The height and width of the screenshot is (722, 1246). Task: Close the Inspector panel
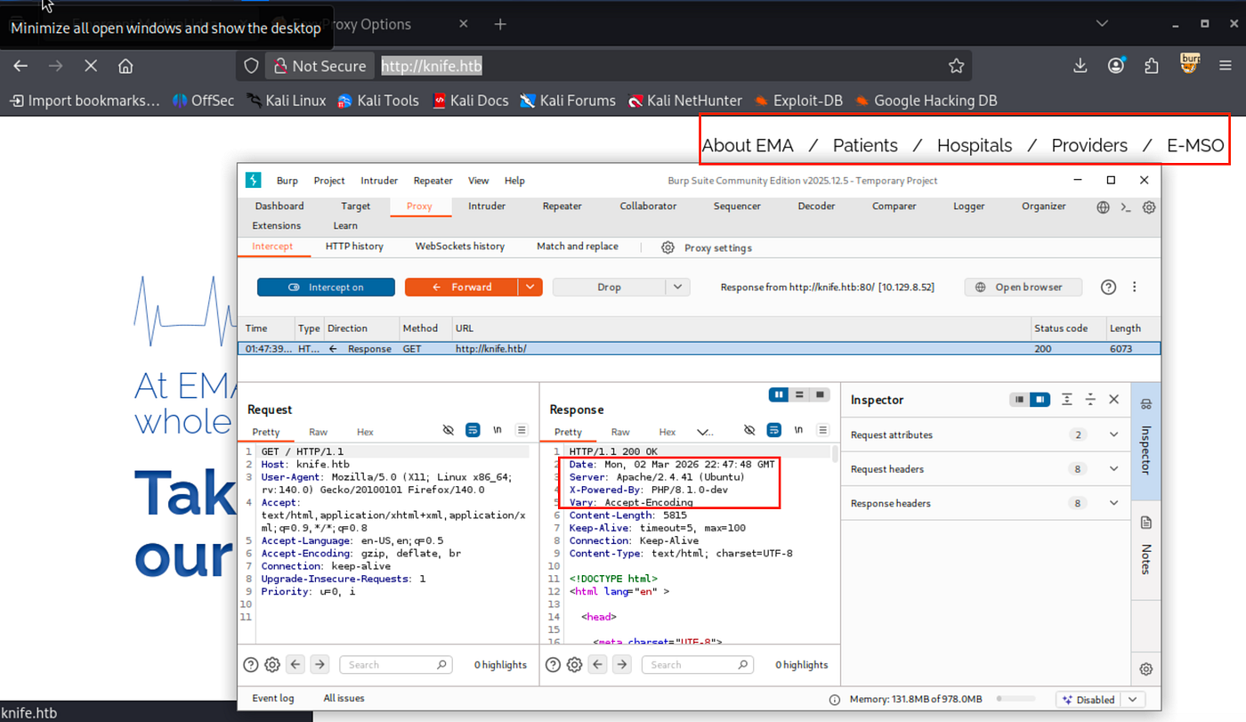click(x=1113, y=400)
